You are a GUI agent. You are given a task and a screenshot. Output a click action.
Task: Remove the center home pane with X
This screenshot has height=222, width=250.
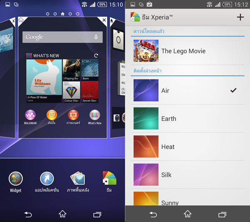click(x=104, y=20)
